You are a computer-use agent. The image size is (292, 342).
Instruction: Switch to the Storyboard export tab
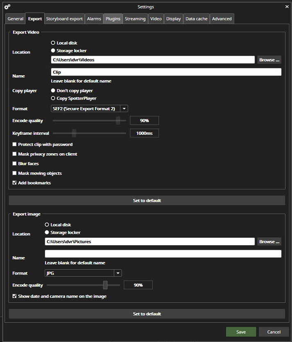tap(64, 19)
